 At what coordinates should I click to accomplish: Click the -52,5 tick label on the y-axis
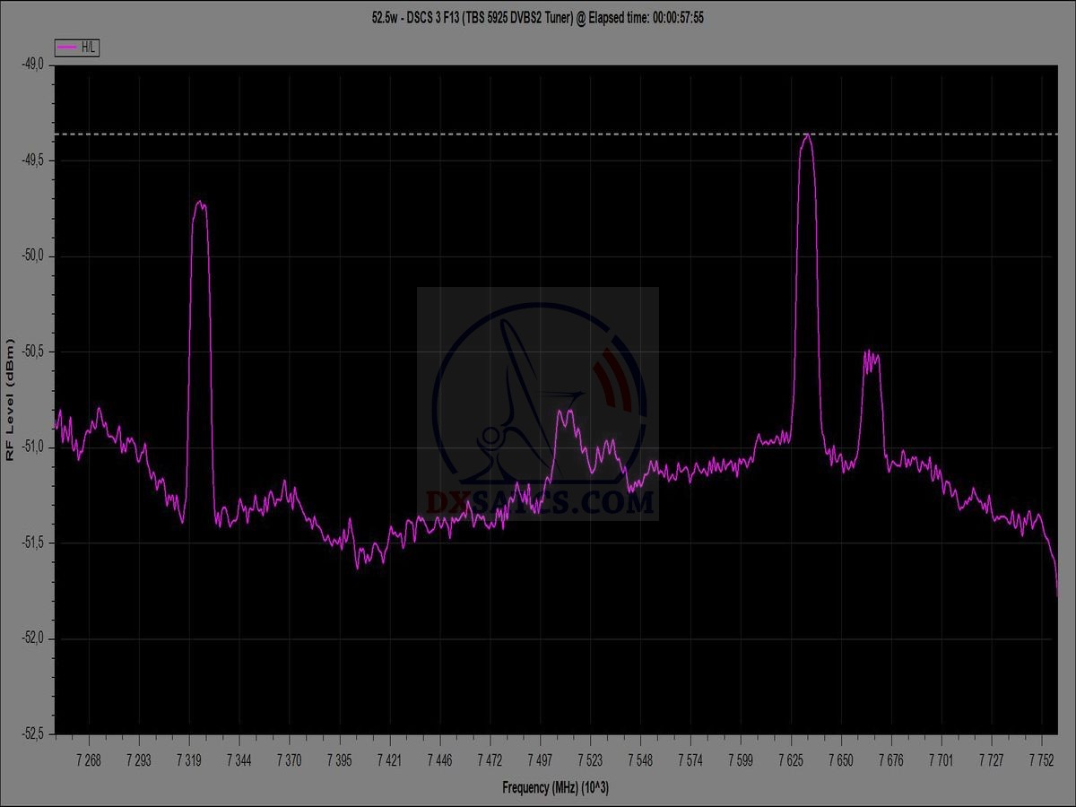[32, 733]
